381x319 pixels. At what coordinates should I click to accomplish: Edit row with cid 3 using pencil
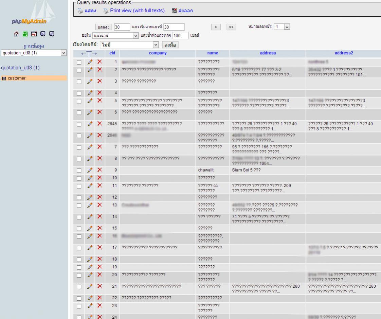pos(90,82)
